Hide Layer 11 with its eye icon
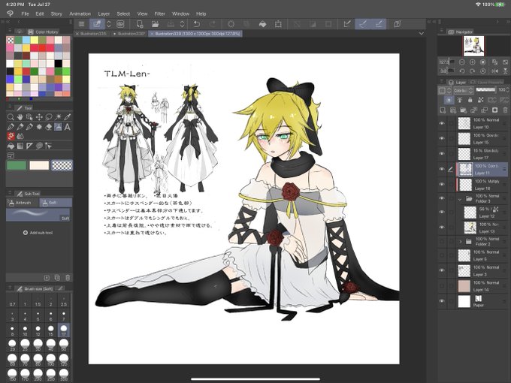This screenshot has height=383, width=511. pyautogui.click(x=442, y=169)
